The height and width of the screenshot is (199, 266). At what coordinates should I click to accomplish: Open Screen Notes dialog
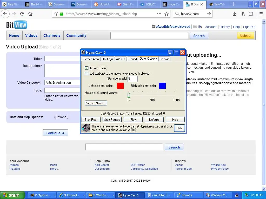(96, 103)
